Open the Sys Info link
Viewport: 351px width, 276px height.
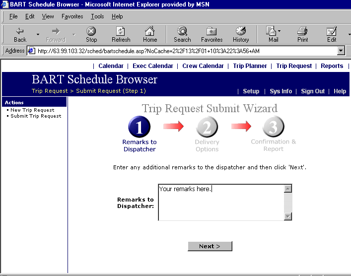[x=281, y=91]
